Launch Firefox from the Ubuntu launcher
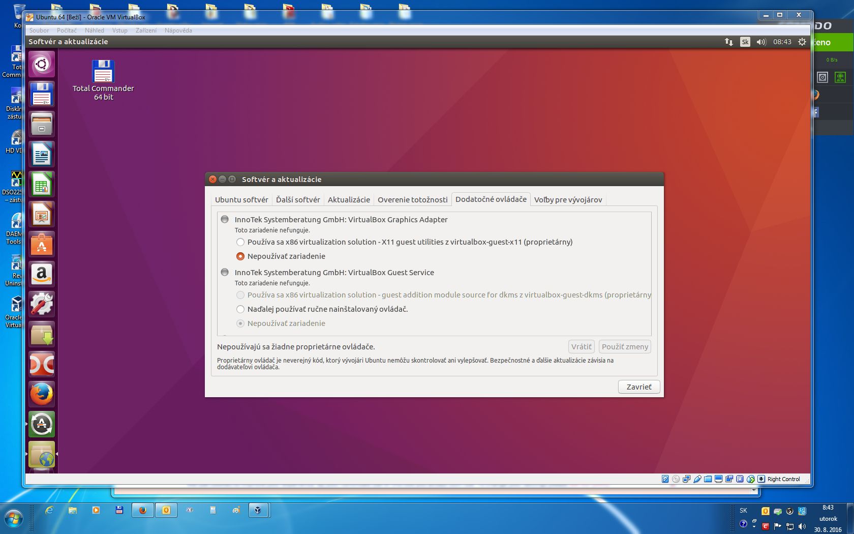 tap(42, 394)
